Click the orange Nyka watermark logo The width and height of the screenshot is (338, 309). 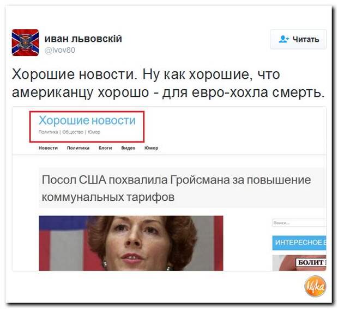[315, 286]
